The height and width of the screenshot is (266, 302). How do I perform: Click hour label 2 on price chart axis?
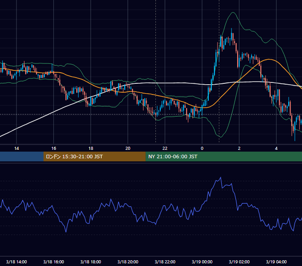[239, 149]
